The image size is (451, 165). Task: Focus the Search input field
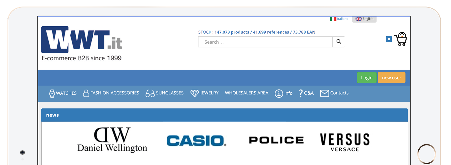tap(265, 42)
